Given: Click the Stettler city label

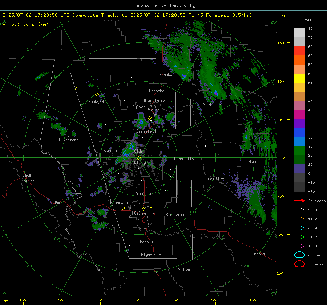Looking at the screenshot, I should (x=212, y=105).
